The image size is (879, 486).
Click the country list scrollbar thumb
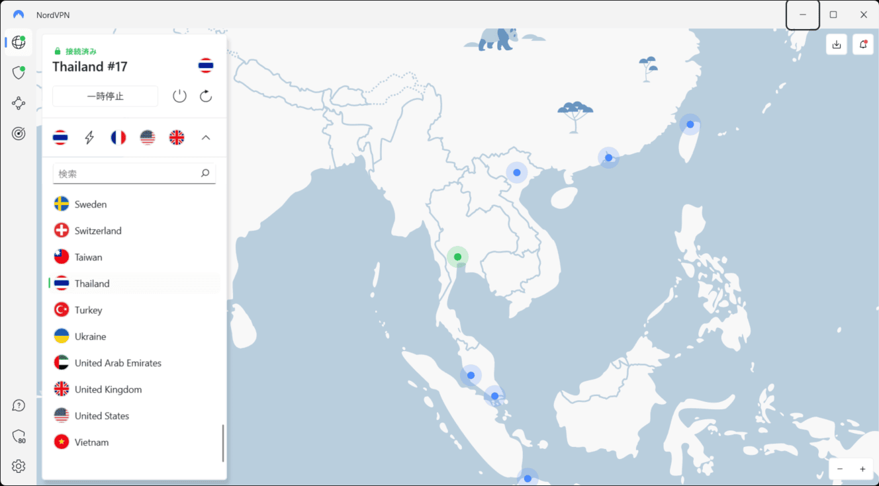pos(223,443)
